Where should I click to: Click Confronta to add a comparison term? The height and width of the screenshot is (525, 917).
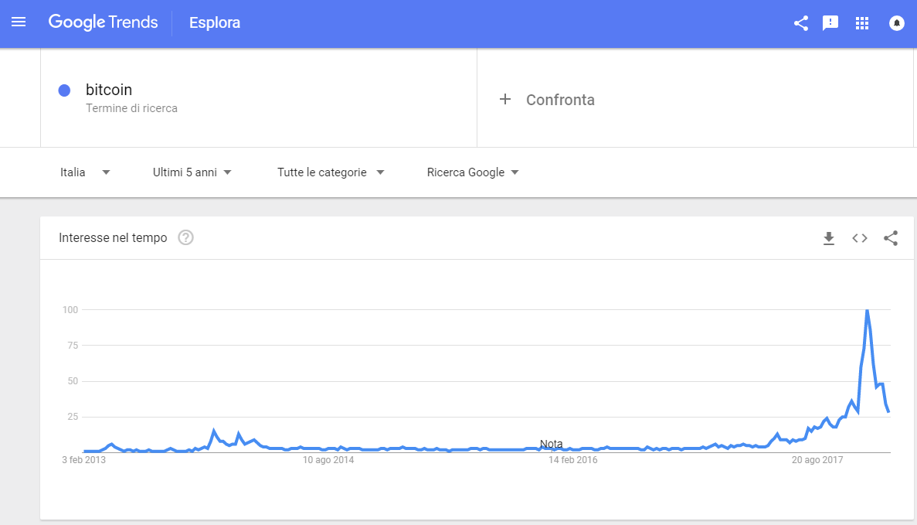point(559,100)
